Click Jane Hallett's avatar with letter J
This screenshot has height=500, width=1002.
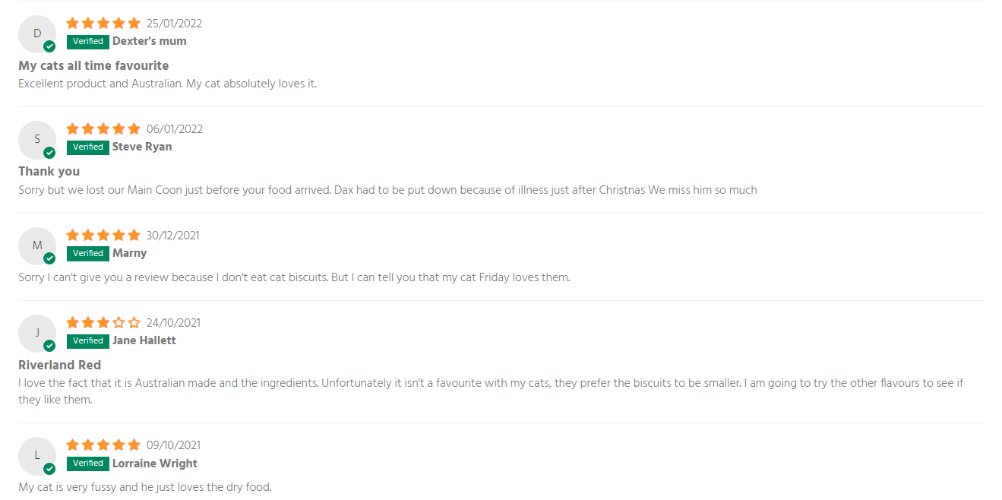point(37,334)
